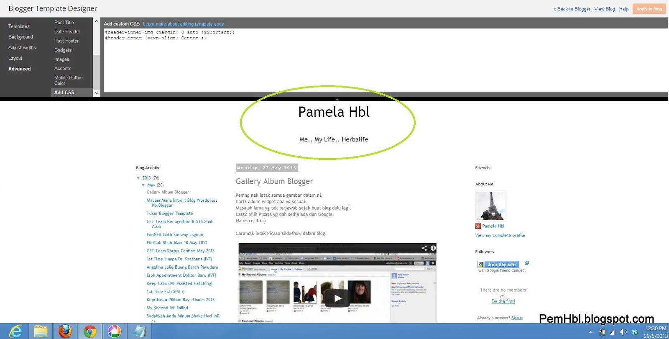Open Keputusan Pilihan Raya Umum 2013 link
This screenshot has height=339, width=669.
click(x=180, y=300)
